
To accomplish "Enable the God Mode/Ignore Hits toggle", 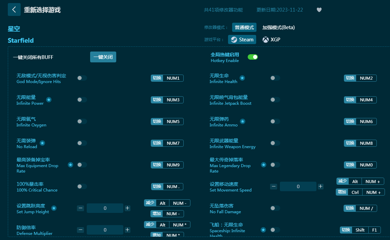I will (x=82, y=78).
